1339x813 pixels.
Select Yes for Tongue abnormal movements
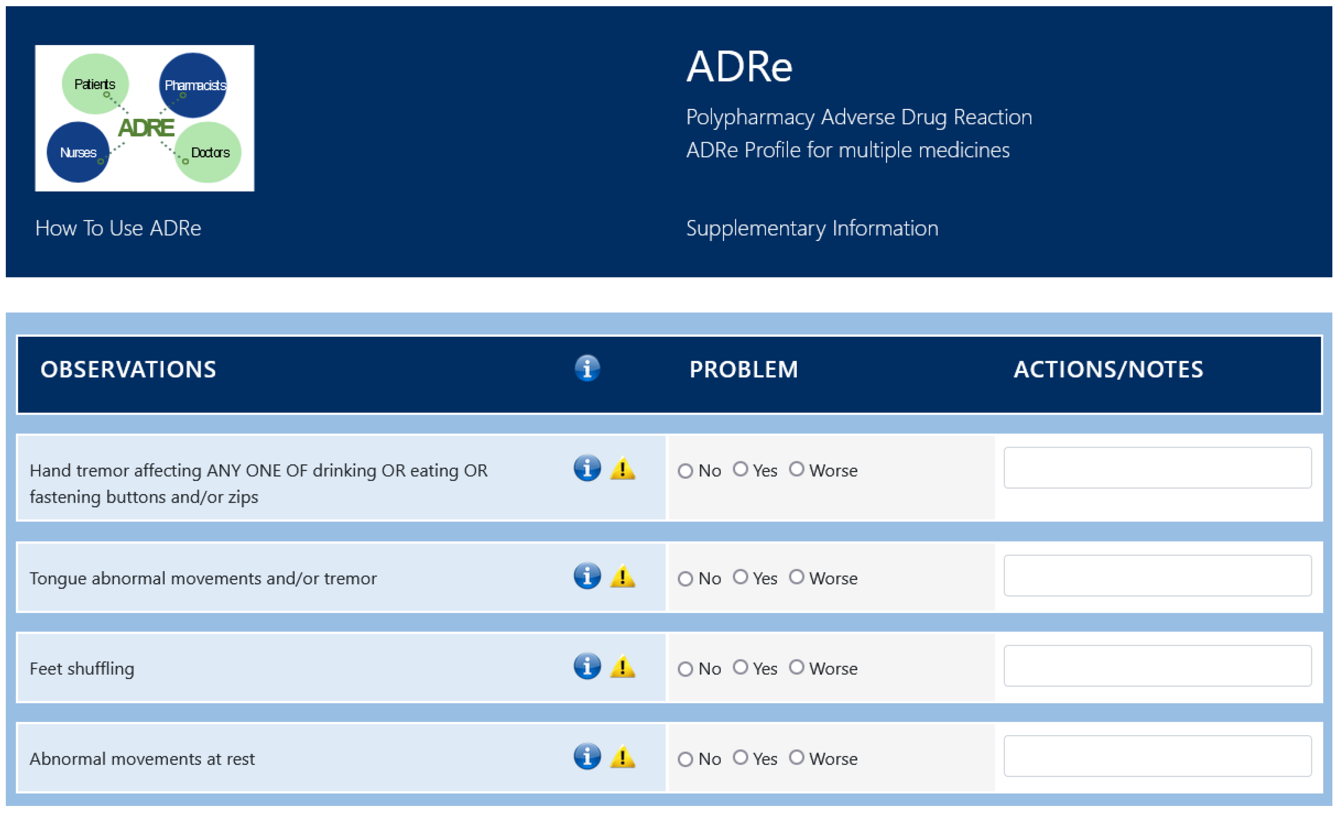point(740,577)
